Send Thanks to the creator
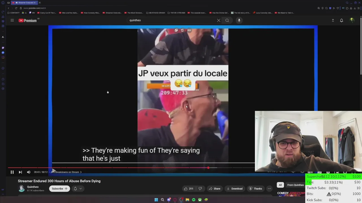Viewport: 362px width, 203px height. click(x=255, y=189)
